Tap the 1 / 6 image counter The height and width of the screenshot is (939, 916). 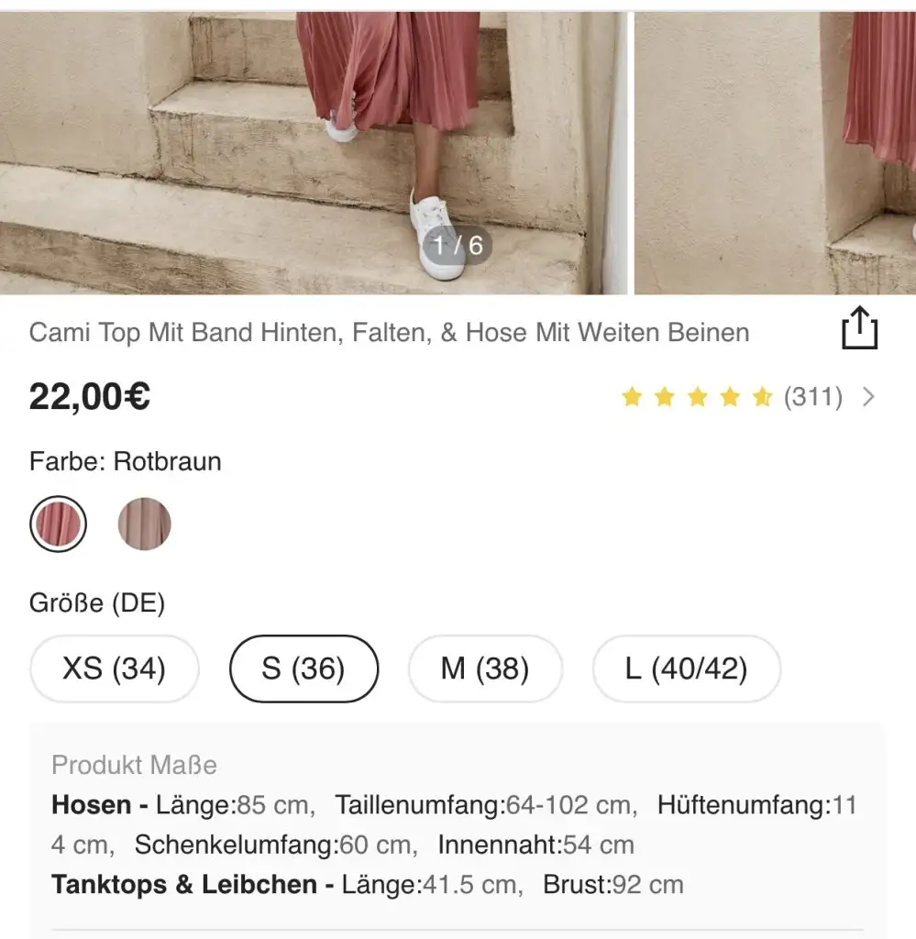coord(457,245)
